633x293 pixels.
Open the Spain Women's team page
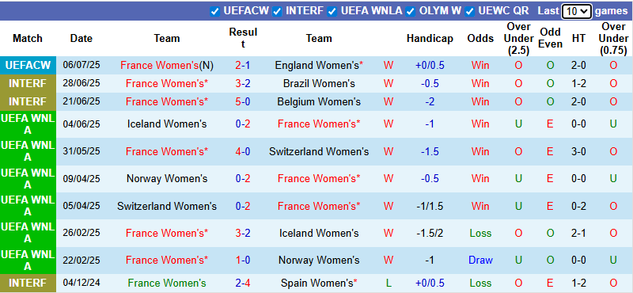[319, 283]
